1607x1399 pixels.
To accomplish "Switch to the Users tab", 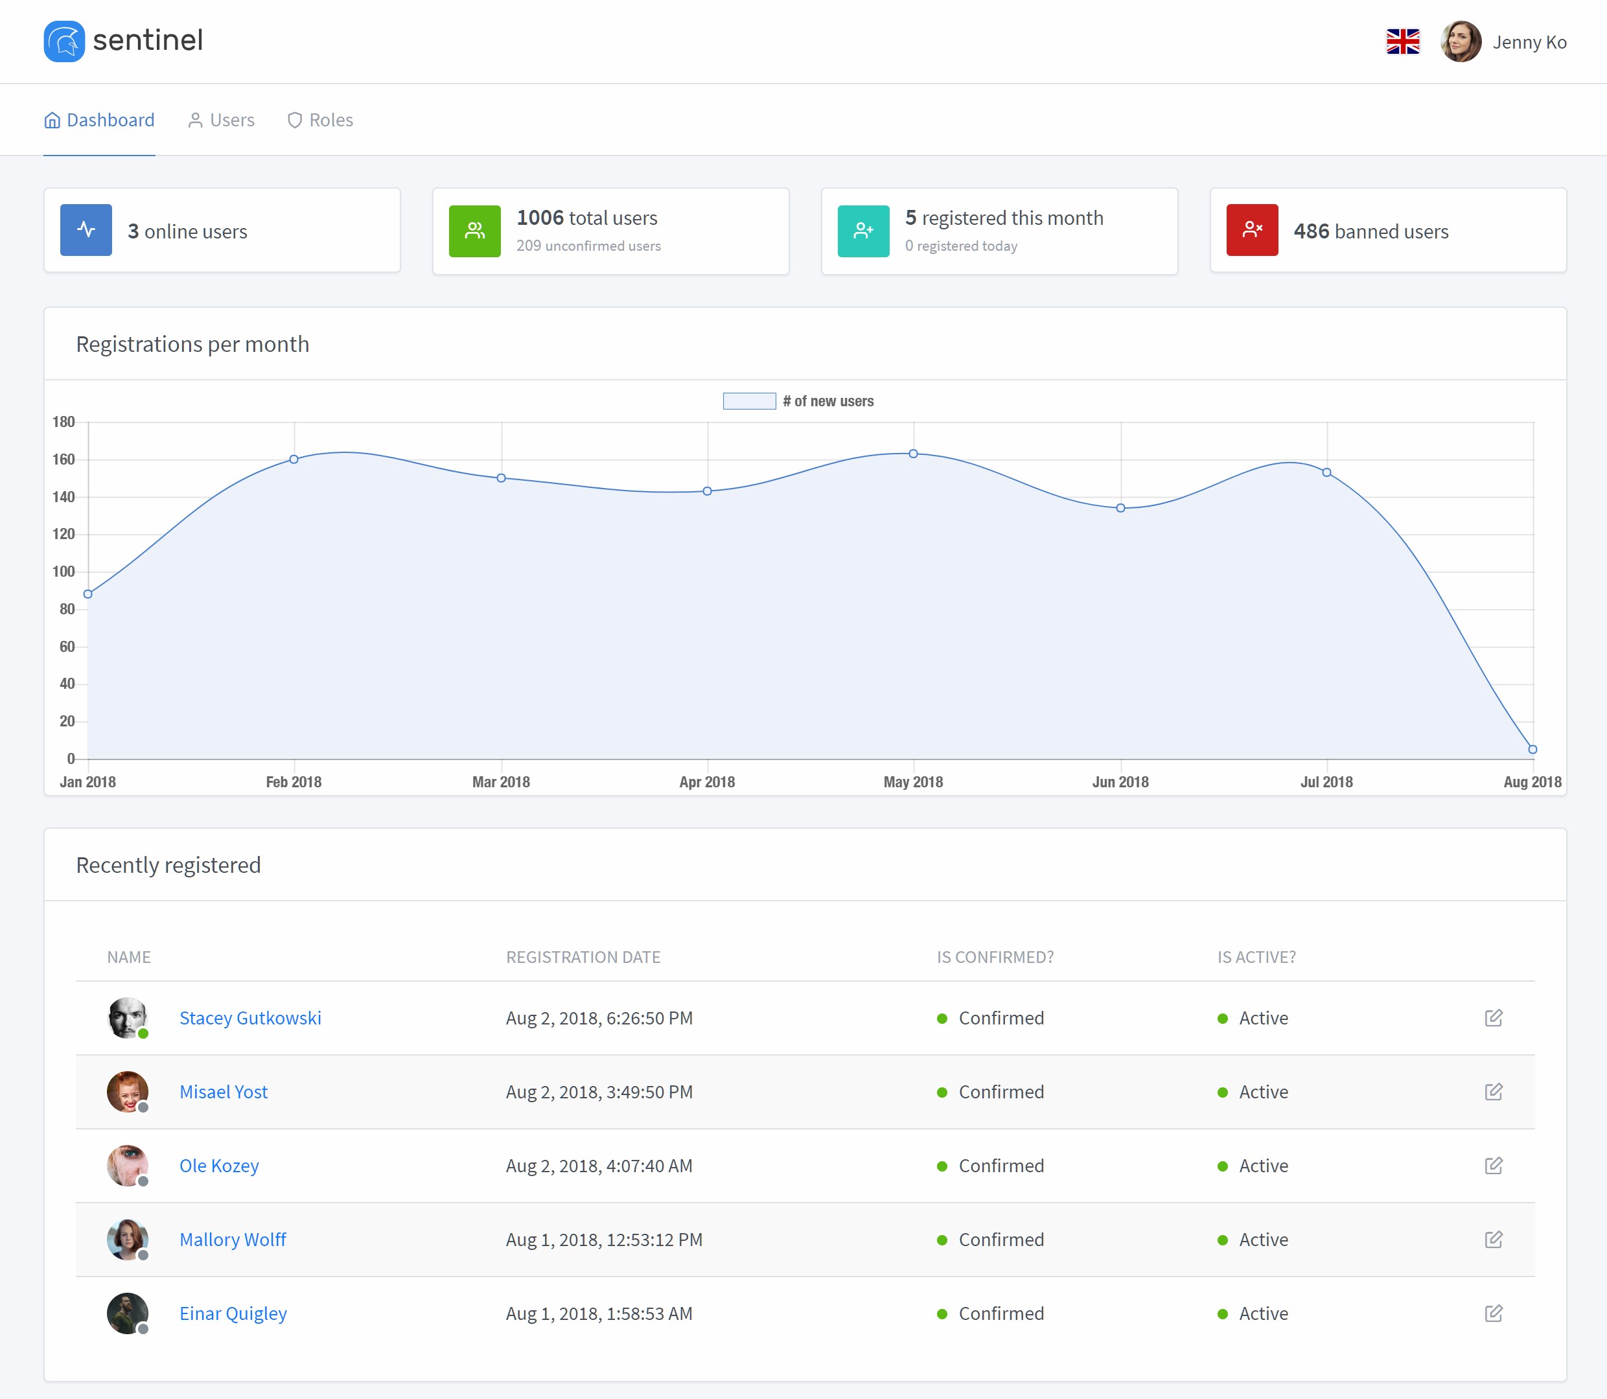I will point(221,121).
